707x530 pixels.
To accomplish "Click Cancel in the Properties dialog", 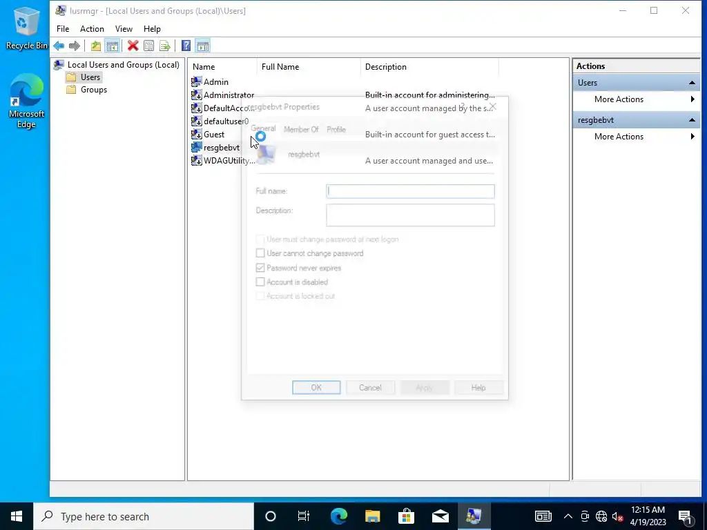I will pos(370,388).
